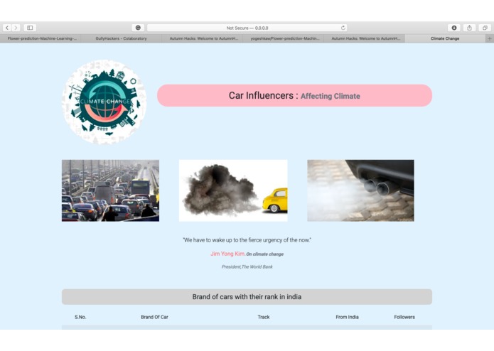
Task: Go forward with Safari's forward arrow
Action: click(x=16, y=28)
